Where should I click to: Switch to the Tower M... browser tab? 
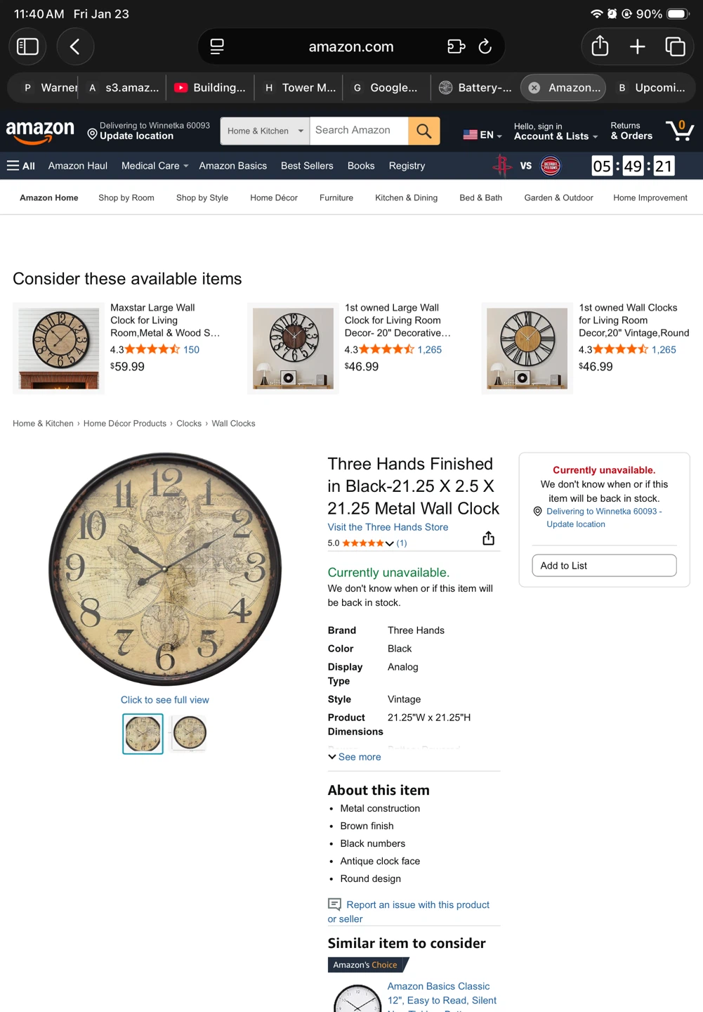click(300, 88)
